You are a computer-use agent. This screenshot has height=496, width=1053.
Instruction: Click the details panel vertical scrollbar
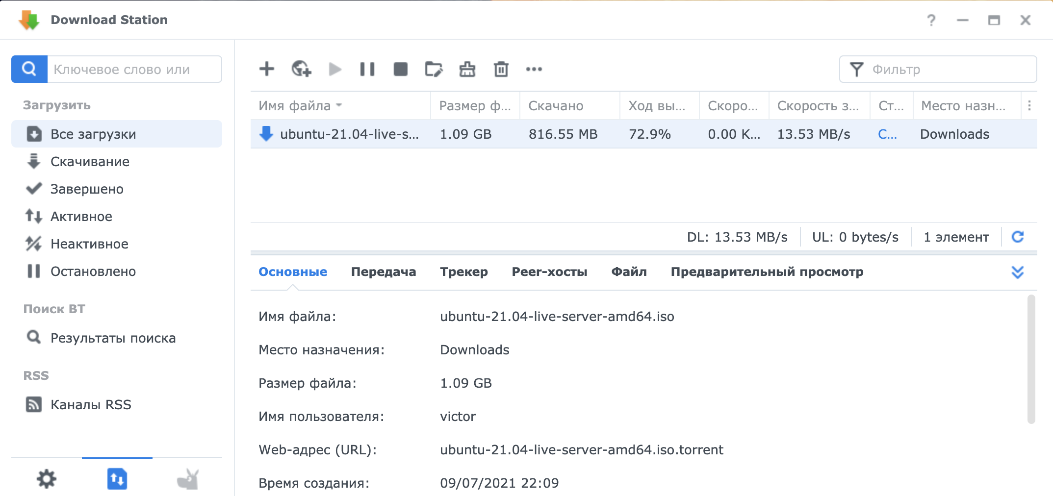click(1031, 358)
